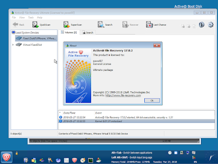Click the Recover toolbar button
The image size is (218, 164).
(x=130, y=24)
